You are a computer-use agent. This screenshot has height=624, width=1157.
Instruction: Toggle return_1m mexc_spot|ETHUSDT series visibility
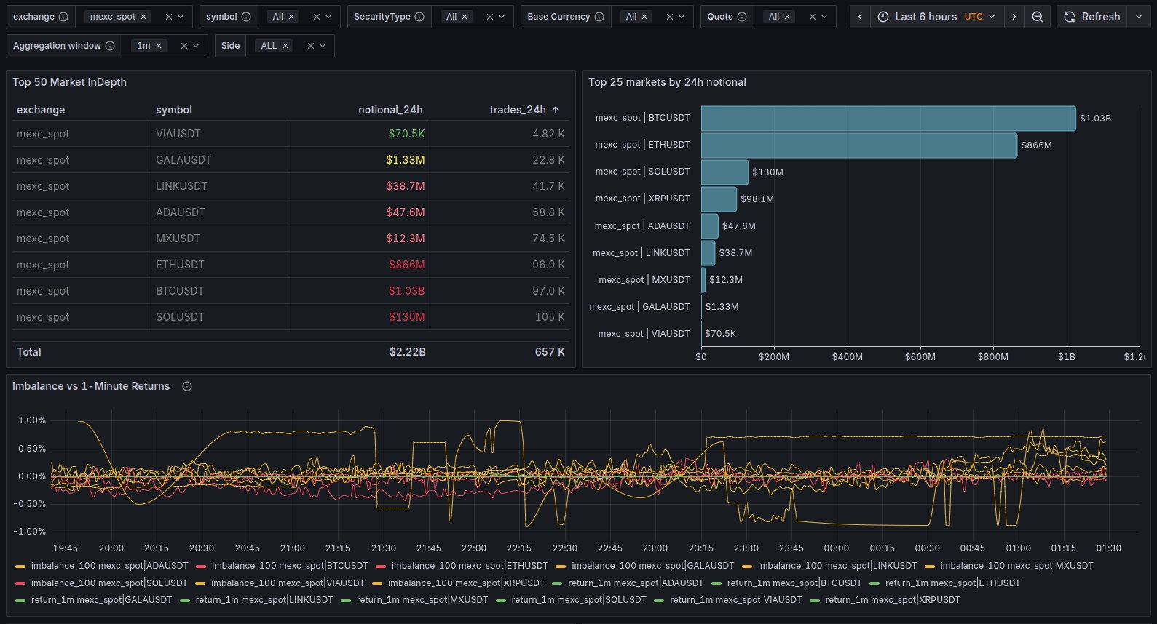pyautogui.click(x=952, y=583)
